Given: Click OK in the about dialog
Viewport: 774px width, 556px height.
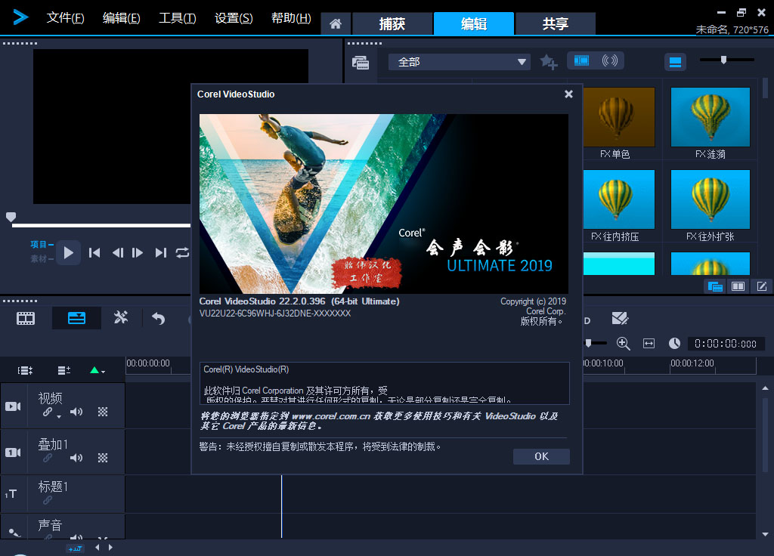Looking at the screenshot, I should click(x=541, y=456).
